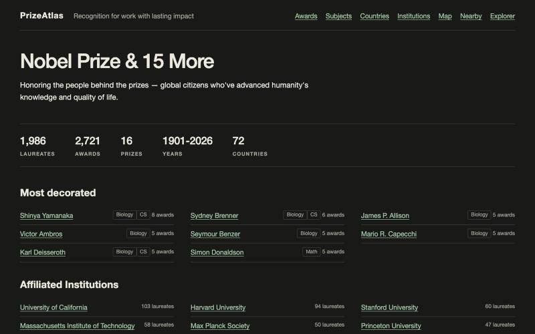The height and width of the screenshot is (334, 535).
Task: Click Biology tag next to Victor Ambros
Action: (x=138, y=233)
